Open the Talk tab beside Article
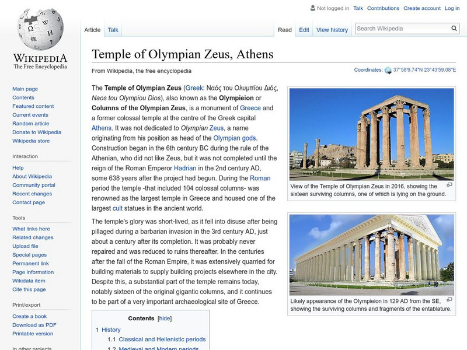 [113, 30]
